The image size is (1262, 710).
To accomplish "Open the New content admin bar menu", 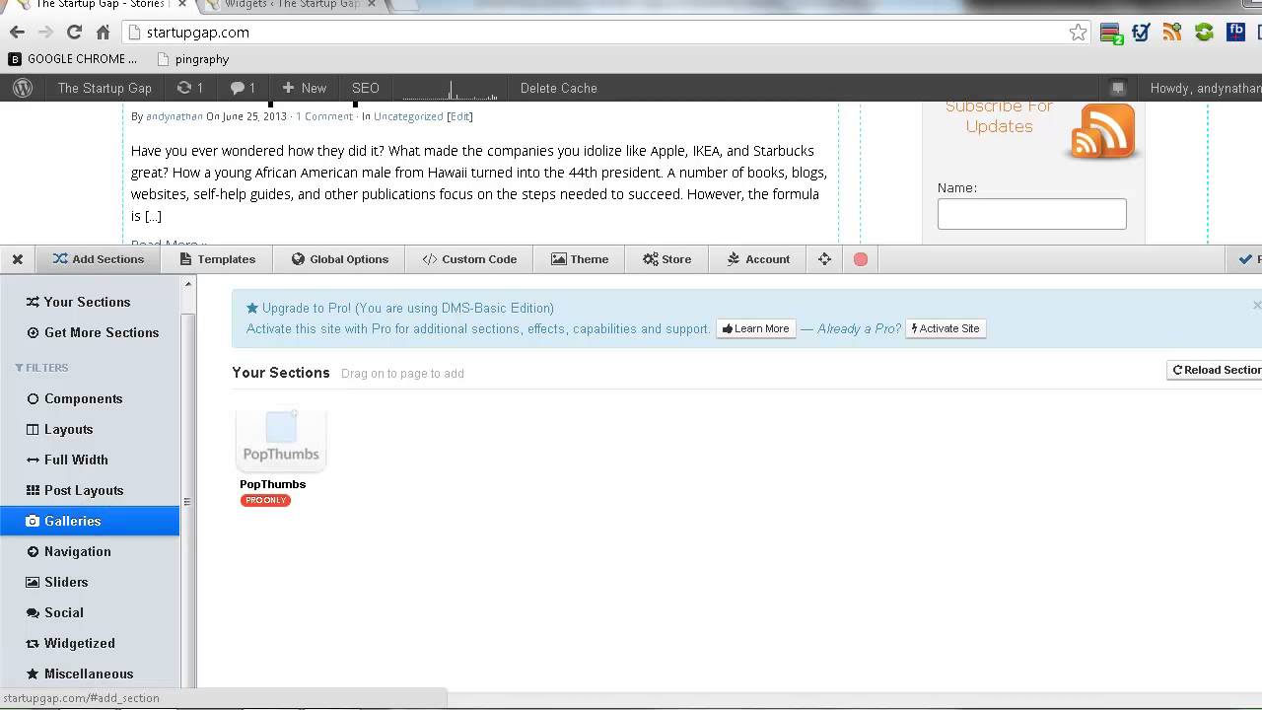I will (x=304, y=88).
